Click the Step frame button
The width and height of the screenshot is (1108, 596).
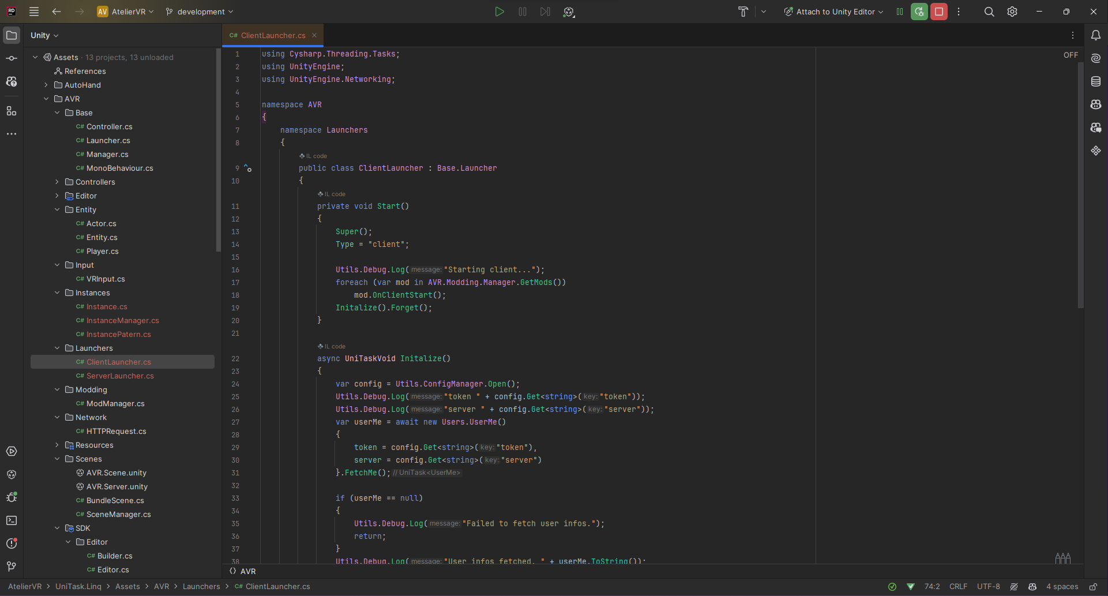point(545,12)
